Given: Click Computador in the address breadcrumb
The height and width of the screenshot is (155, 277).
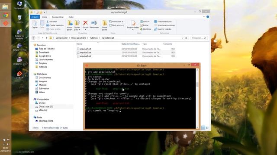Looking at the screenshot, I should pyautogui.click(x=61, y=38).
